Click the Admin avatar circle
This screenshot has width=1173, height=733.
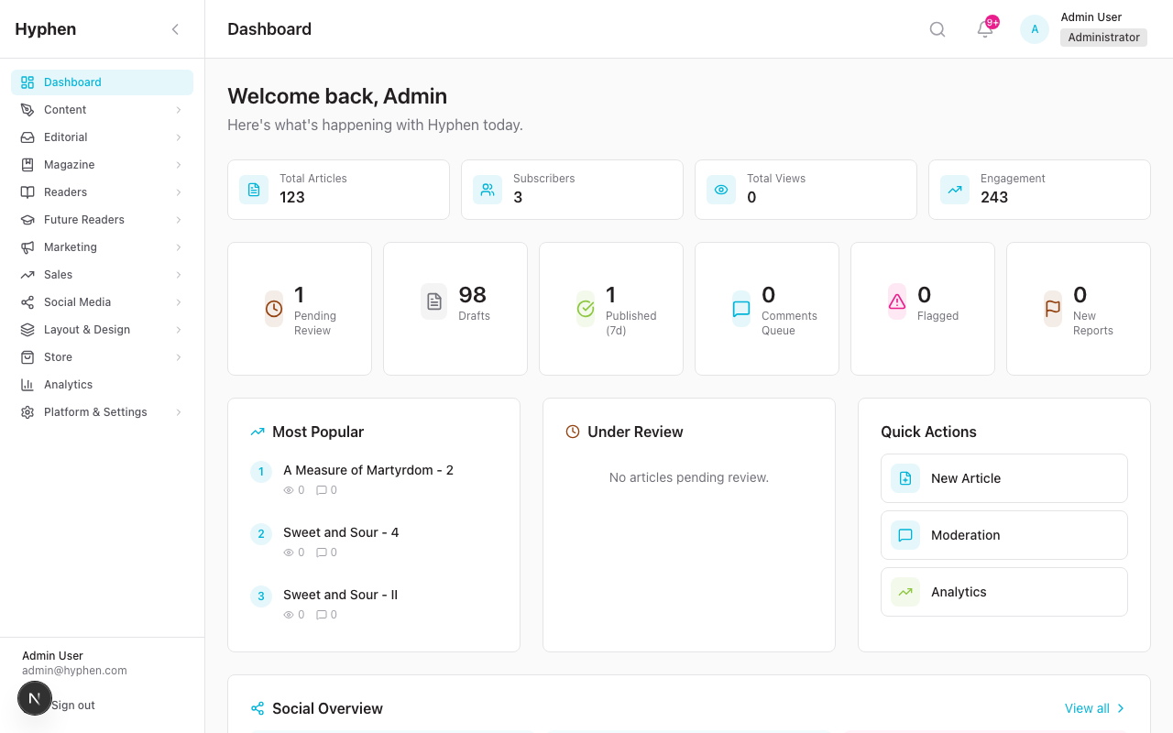tap(1034, 28)
